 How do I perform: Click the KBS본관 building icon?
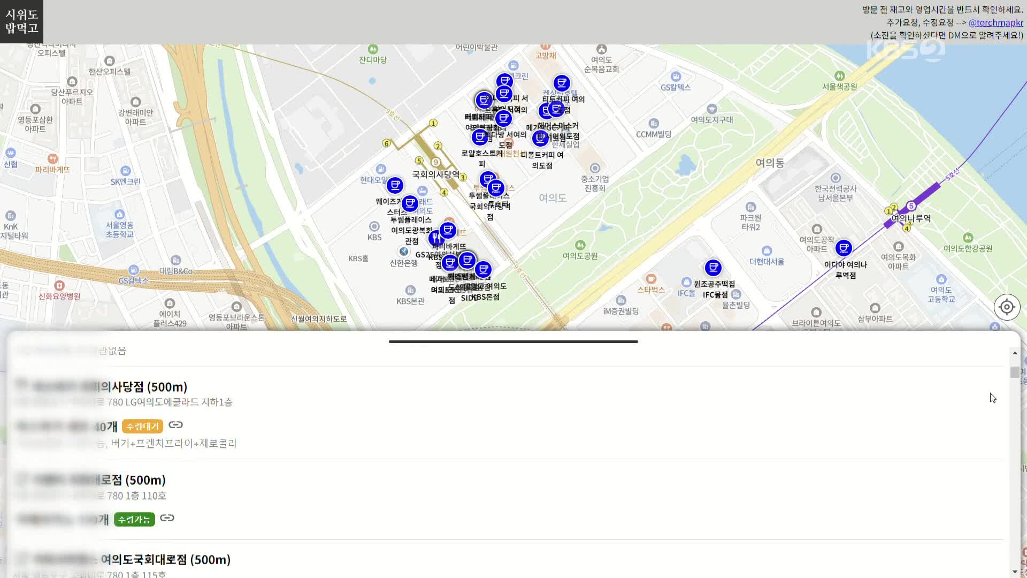click(x=410, y=290)
